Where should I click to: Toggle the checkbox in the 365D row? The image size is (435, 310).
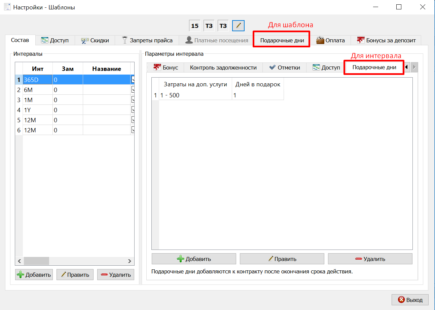click(133, 80)
